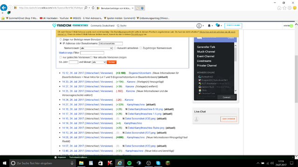Viewport: 298px width, 167px height.
Task: Open the user avatar menu
Action: (200, 26)
